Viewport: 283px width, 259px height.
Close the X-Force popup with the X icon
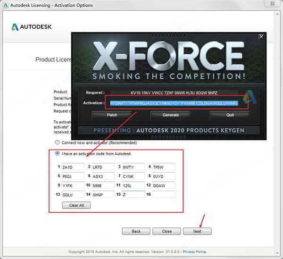(261, 36)
